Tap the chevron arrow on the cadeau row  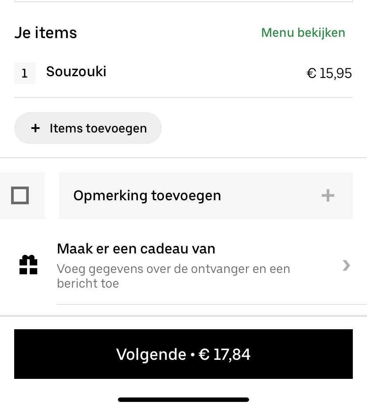[346, 265]
